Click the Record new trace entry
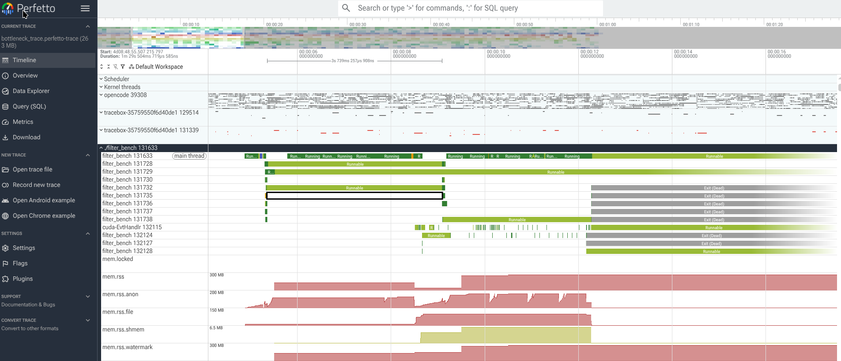This screenshot has width=841, height=361. coord(48,185)
